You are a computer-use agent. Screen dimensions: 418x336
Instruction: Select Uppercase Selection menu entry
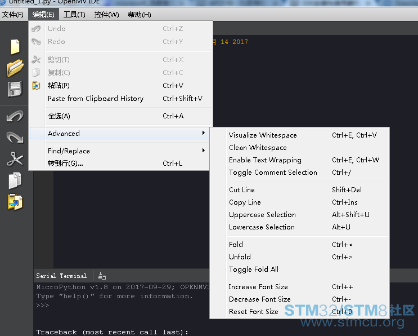coord(262,215)
